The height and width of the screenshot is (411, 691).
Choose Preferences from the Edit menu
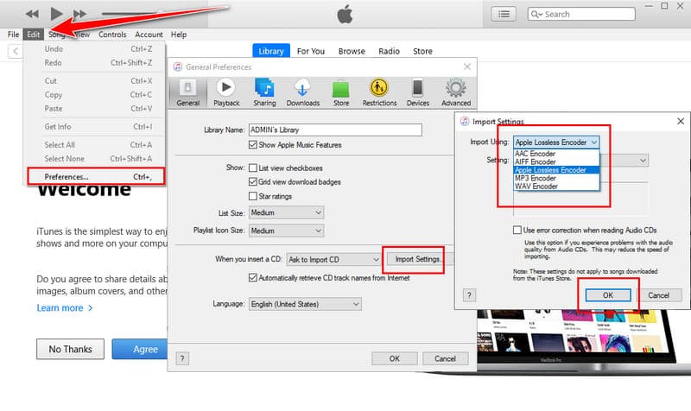pos(96,177)
